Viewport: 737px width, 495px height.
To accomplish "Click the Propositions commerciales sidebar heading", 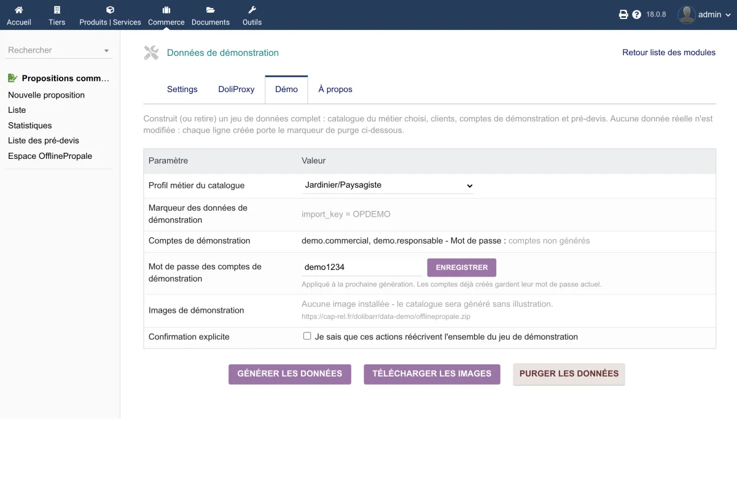I will pos(66,79).
